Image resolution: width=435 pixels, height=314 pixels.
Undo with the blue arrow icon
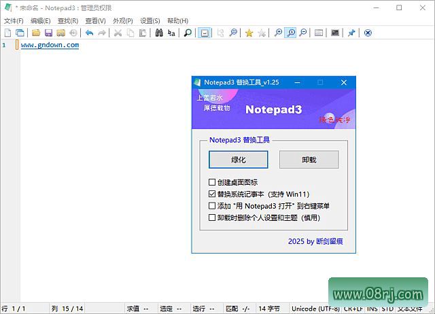pos(89,33)
